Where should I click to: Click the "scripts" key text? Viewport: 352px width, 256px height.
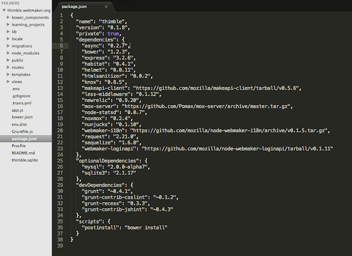click(89, 221)
